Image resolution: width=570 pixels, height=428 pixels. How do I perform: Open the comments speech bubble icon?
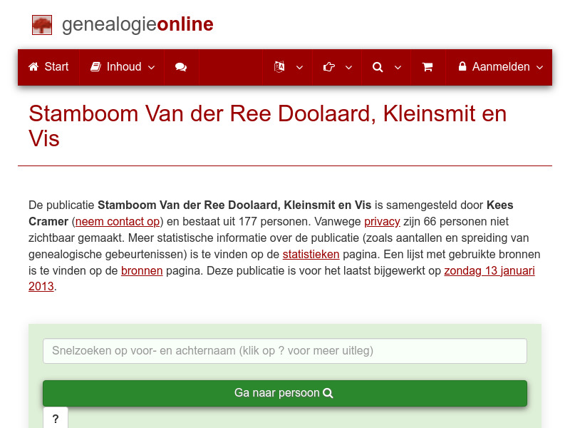181,66
